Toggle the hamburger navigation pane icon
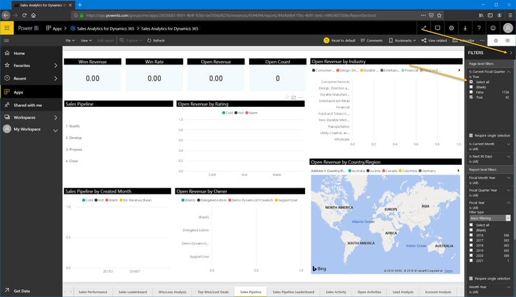Screen dimensions: 516x297 [x=6, y=41]
